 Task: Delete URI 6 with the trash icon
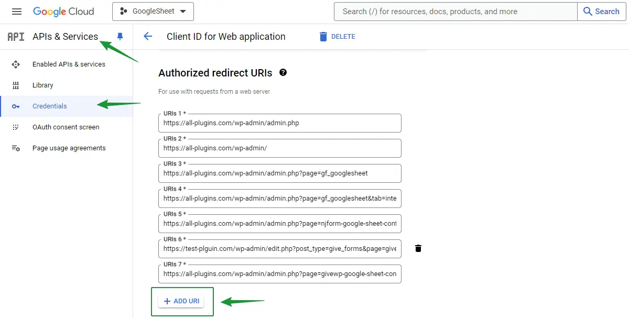[x=418, y=248]
